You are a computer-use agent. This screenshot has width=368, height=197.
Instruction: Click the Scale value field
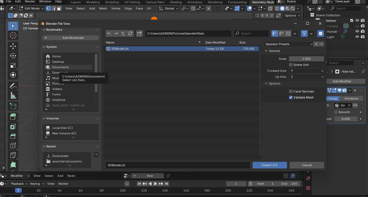point(306,59)
